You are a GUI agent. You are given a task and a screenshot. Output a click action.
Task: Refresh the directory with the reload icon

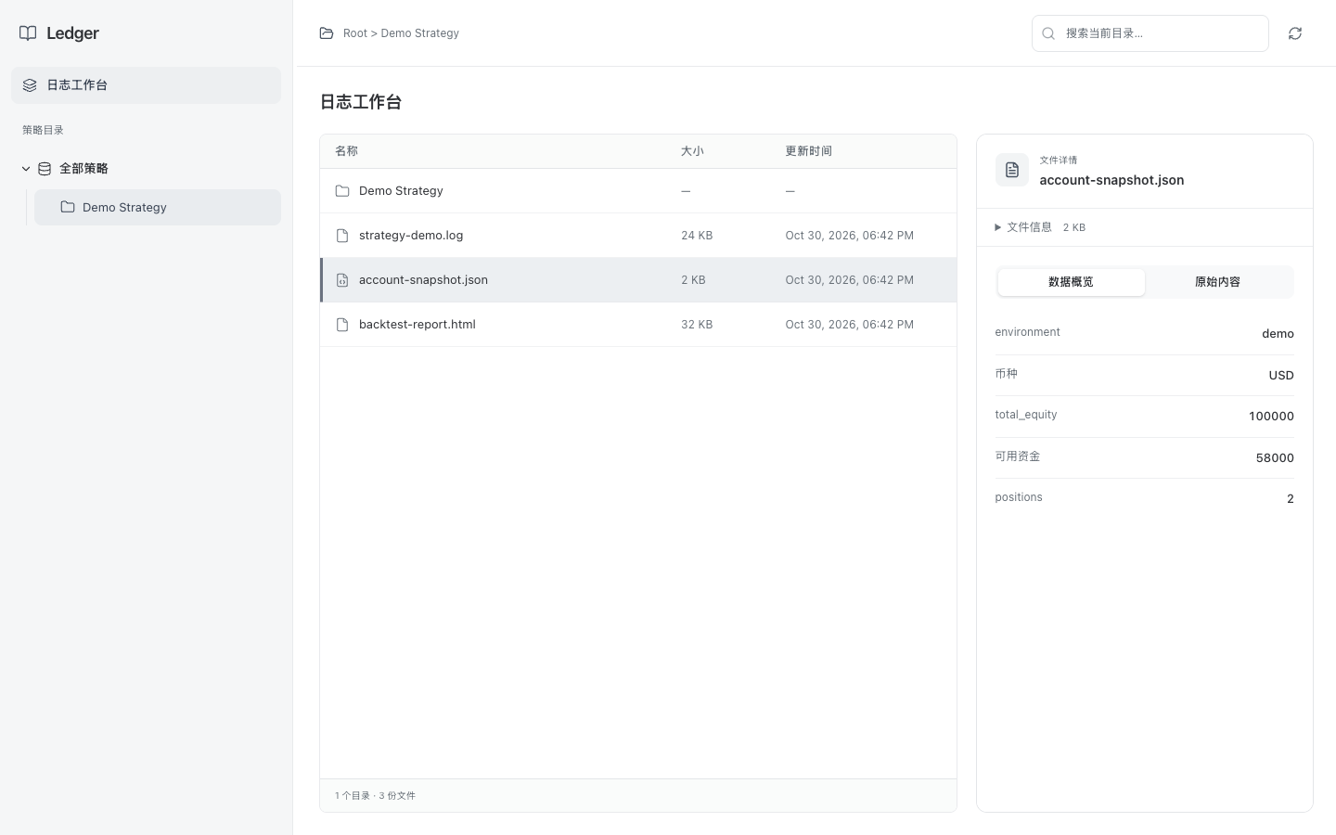click(1295, 33)
